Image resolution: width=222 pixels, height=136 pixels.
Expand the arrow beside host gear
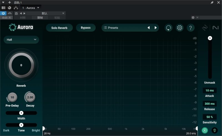tap(197, 17)
